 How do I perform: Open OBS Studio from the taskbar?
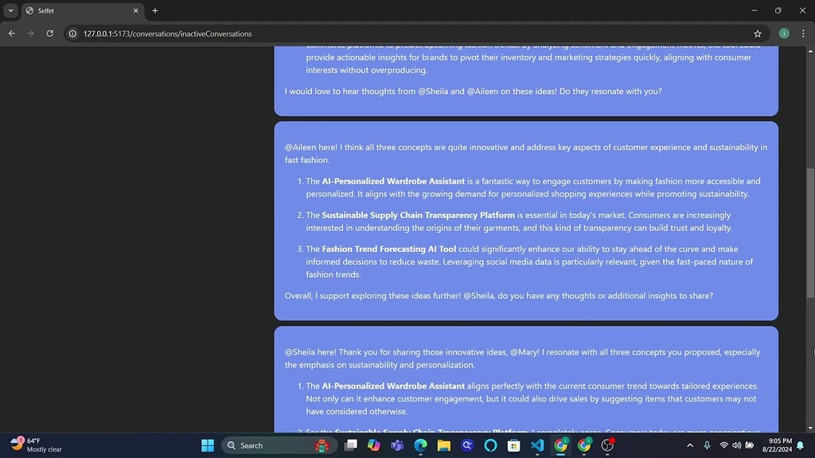[x=606, y=444]
